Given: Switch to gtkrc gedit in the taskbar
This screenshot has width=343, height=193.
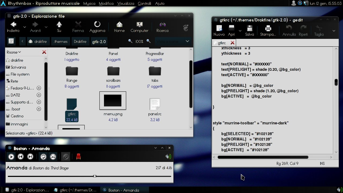Looking at the screenshot, I should [75, 190].
